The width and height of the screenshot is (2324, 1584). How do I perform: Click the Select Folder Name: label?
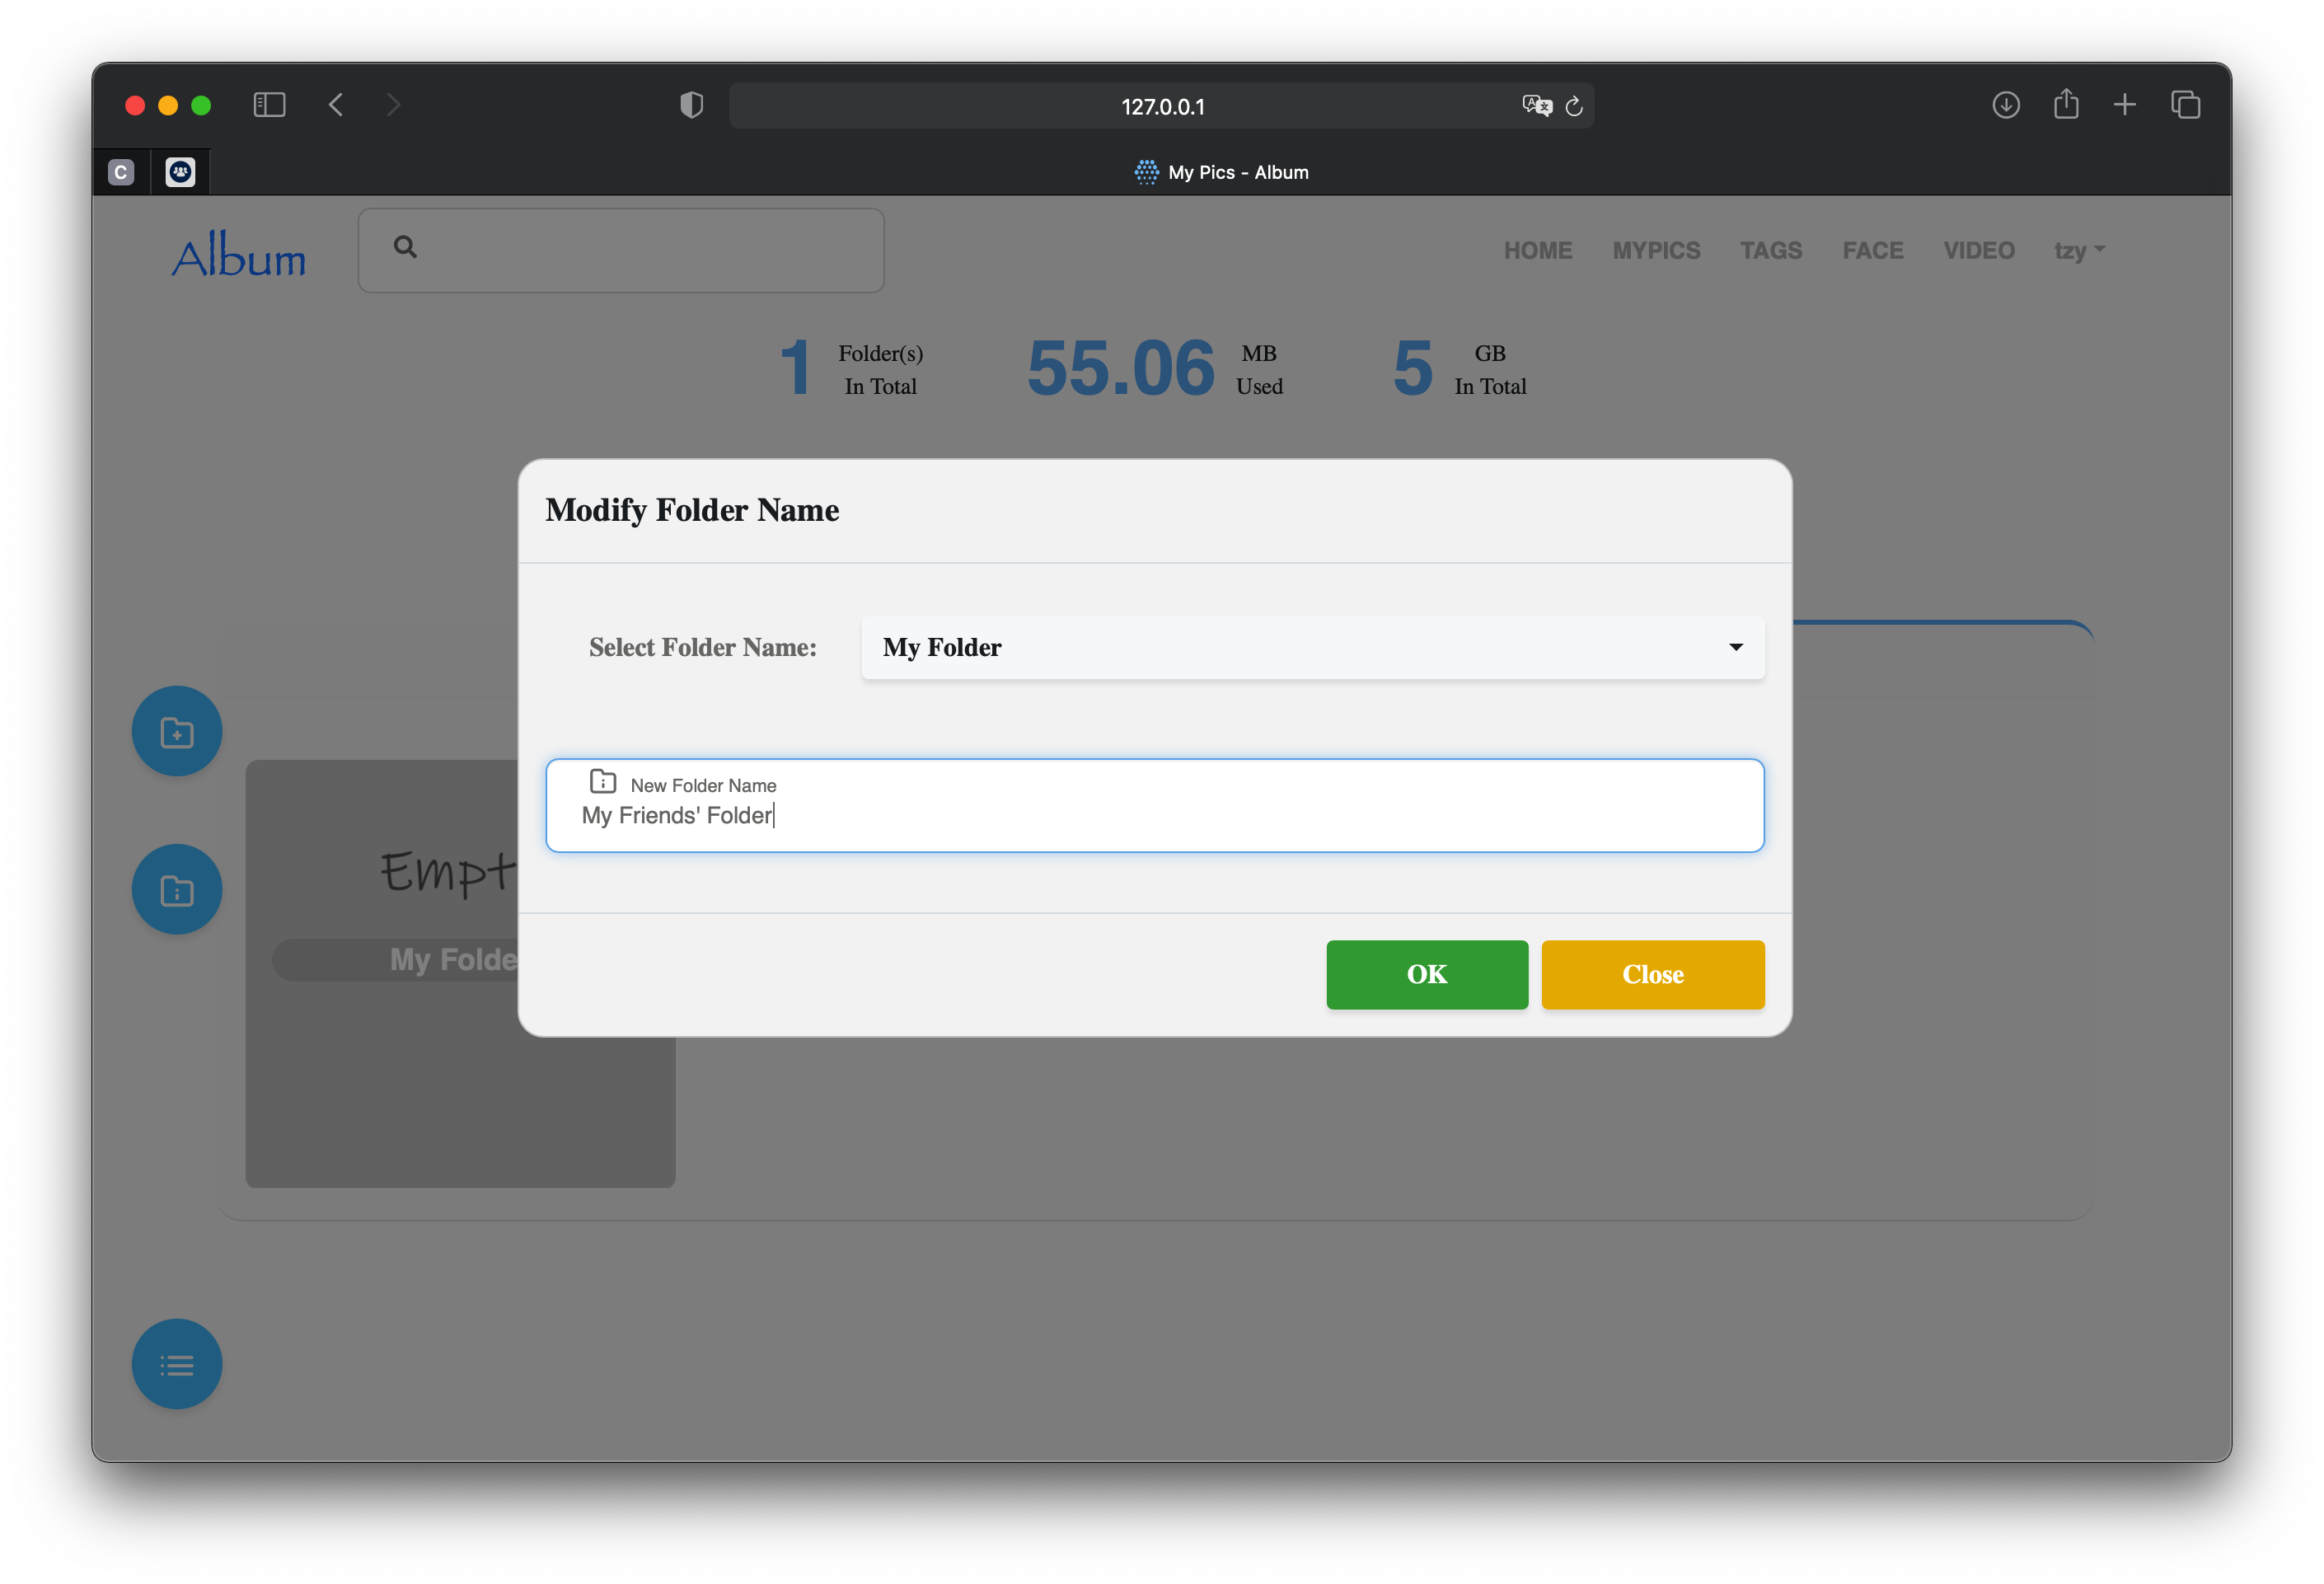pos(702,647)
